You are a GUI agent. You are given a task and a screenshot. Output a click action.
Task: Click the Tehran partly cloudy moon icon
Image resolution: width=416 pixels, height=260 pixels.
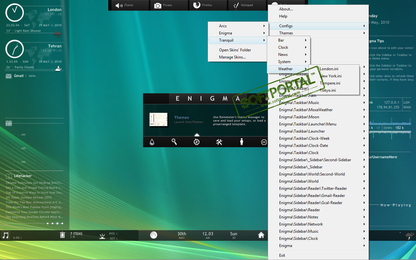pyautogui.click(x=58, y=68)
